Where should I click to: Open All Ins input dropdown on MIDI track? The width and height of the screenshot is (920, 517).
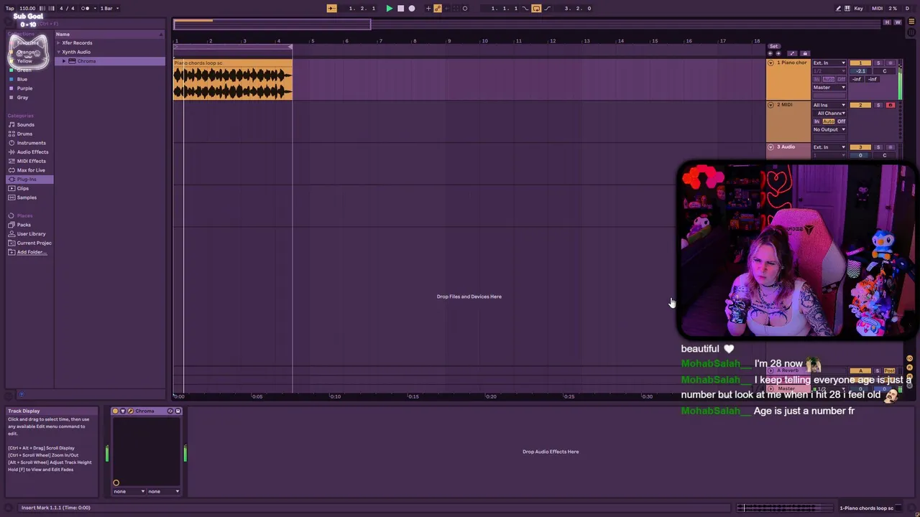[829, 105]
